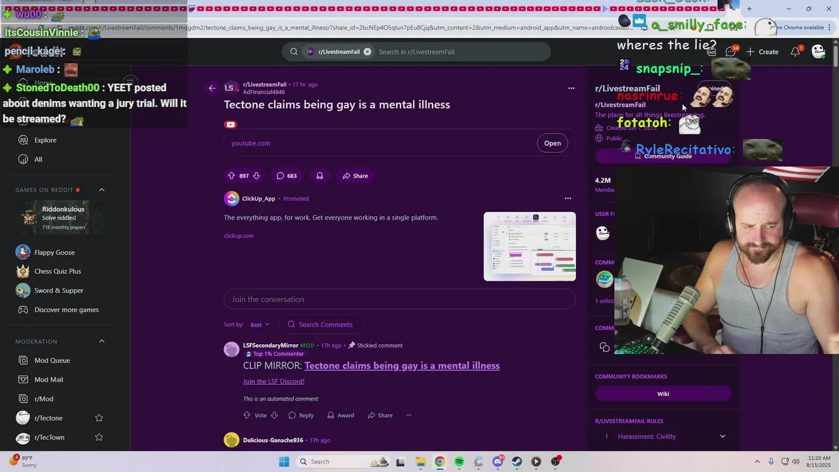
Task: Open the ClickUp ad's three-dot menu
Action: click(x=568, y=198)
